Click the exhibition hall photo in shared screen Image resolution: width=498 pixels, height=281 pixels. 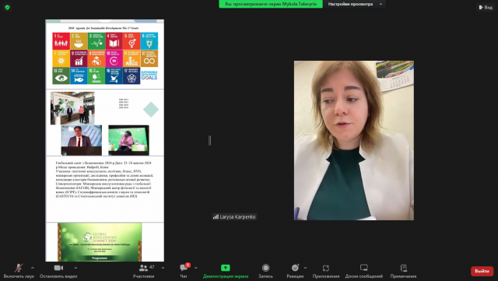pos(72,108)
